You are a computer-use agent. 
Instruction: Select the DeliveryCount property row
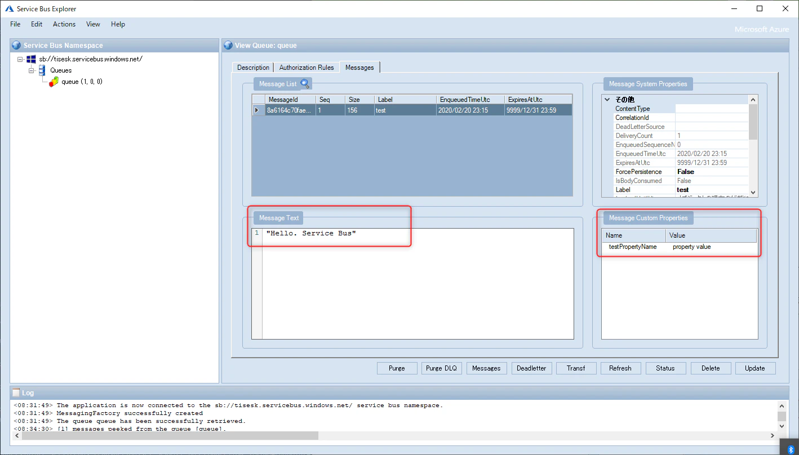tap(681, 136)
